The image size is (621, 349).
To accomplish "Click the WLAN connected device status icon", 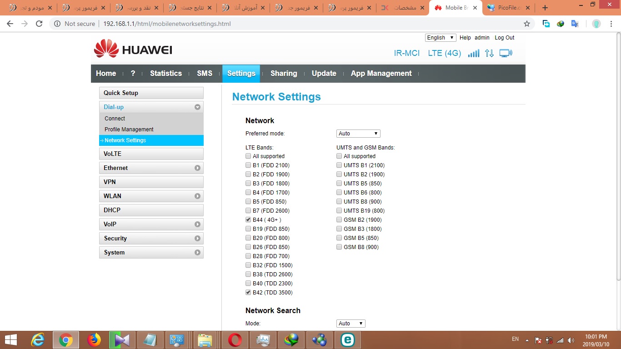I will click(506, 53).
